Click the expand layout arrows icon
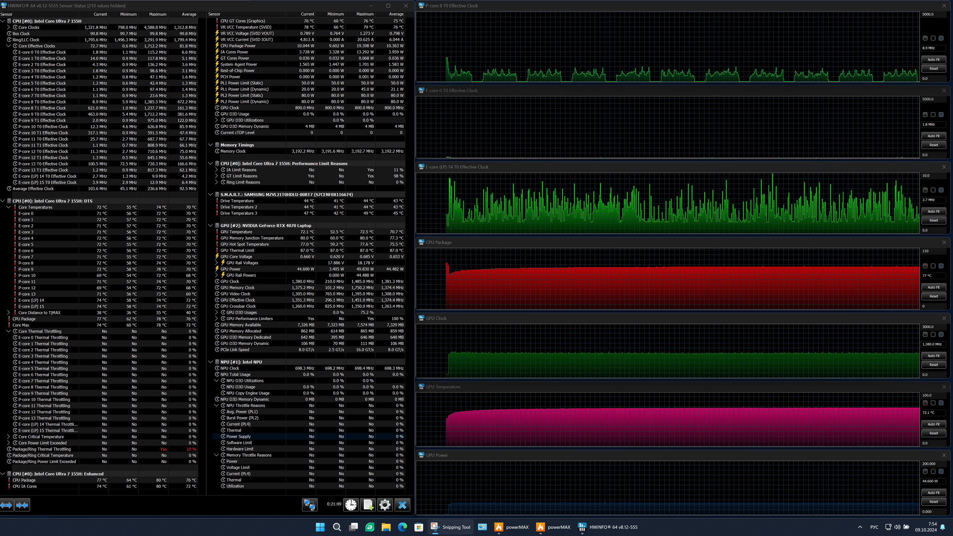This screenshot has width=953, height=536. point(7,505)
